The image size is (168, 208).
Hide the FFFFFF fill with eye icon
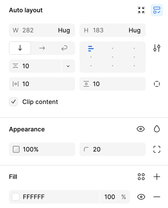pos(141,197)
